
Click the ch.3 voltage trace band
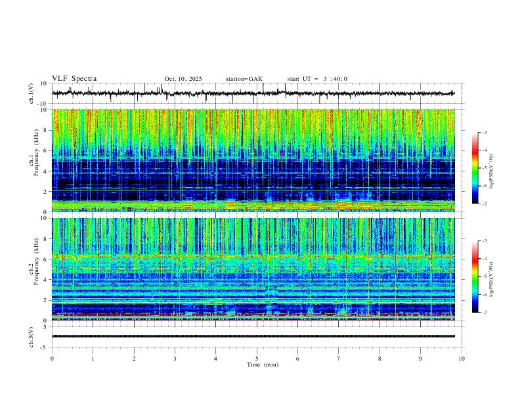[x=253, y=336]
